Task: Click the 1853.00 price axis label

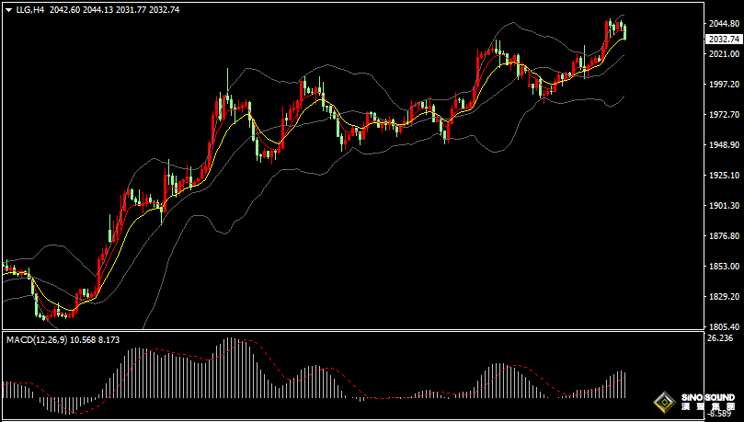Action: (724, 267)
